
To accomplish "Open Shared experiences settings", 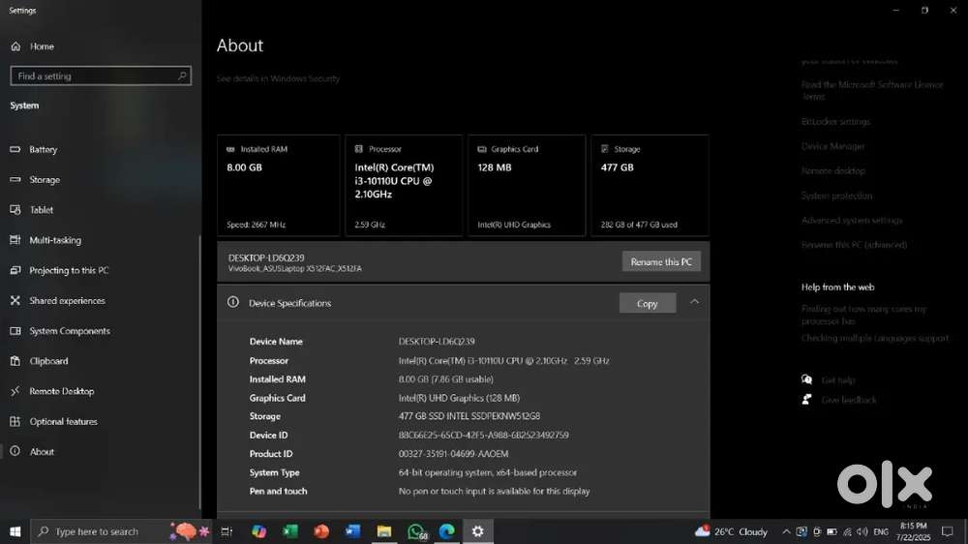I will (x=68, y=301).
